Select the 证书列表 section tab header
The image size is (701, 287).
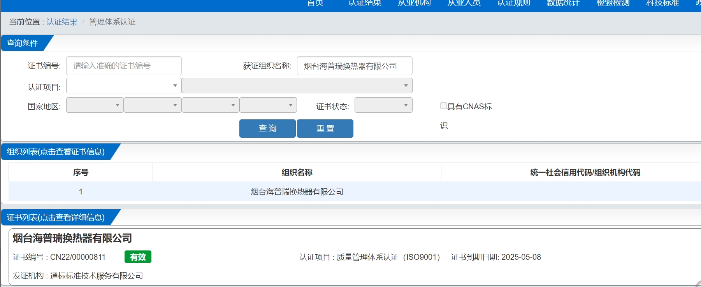coord(56,217)
